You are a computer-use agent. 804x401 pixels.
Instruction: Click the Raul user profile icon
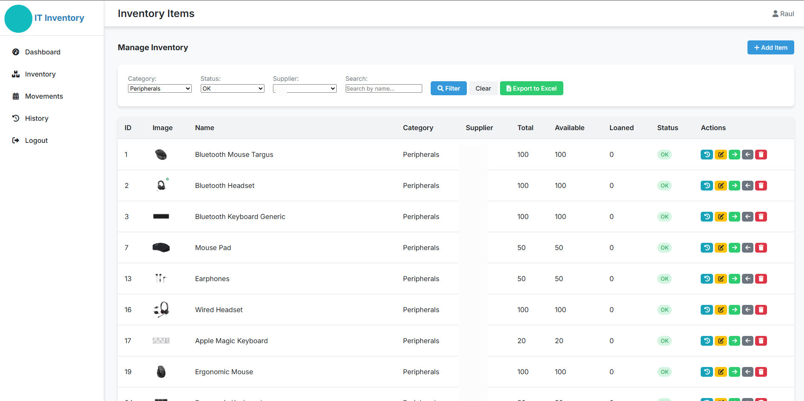point(776,14)
